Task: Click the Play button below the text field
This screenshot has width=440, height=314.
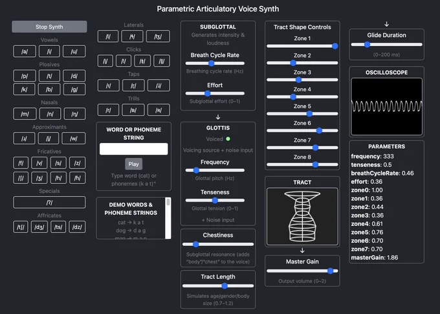Action: click(x=133, y=164)
